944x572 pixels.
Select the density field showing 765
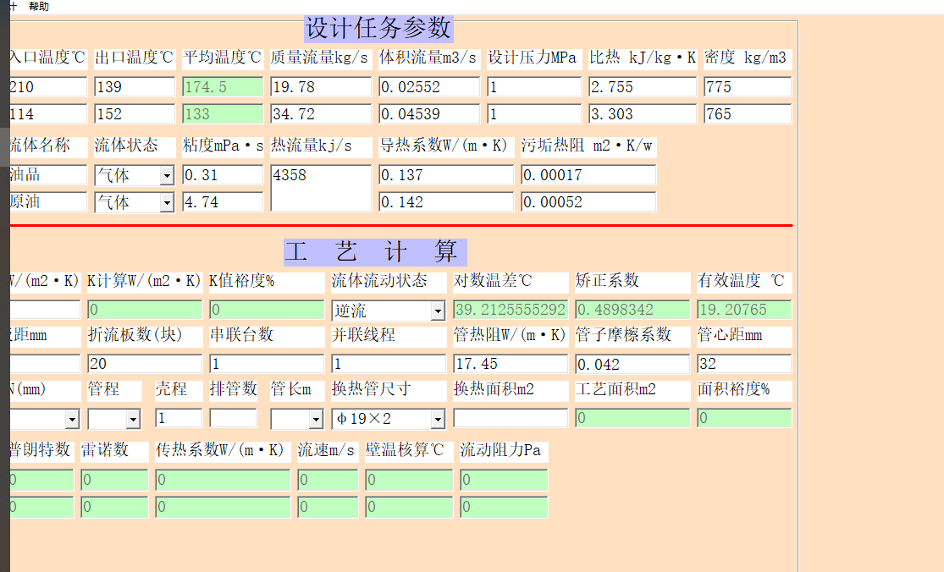click(745, 113)
